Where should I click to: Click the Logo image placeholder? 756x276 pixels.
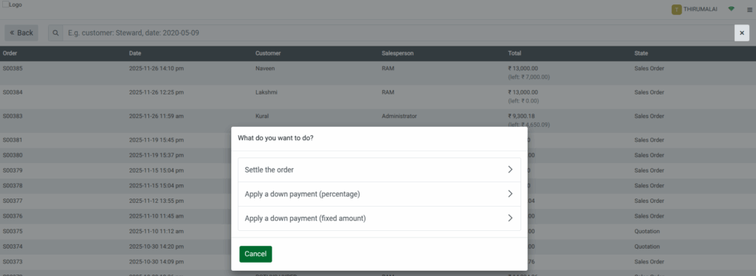pos(12,4)
